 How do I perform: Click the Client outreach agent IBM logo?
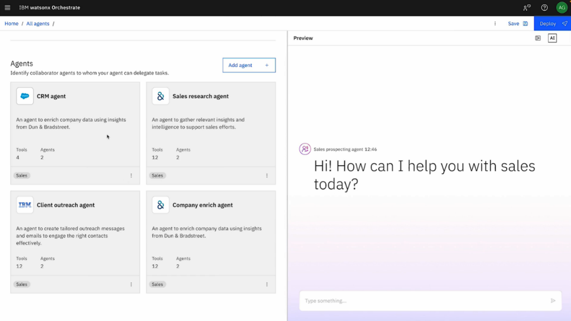[x=25, y=205]
